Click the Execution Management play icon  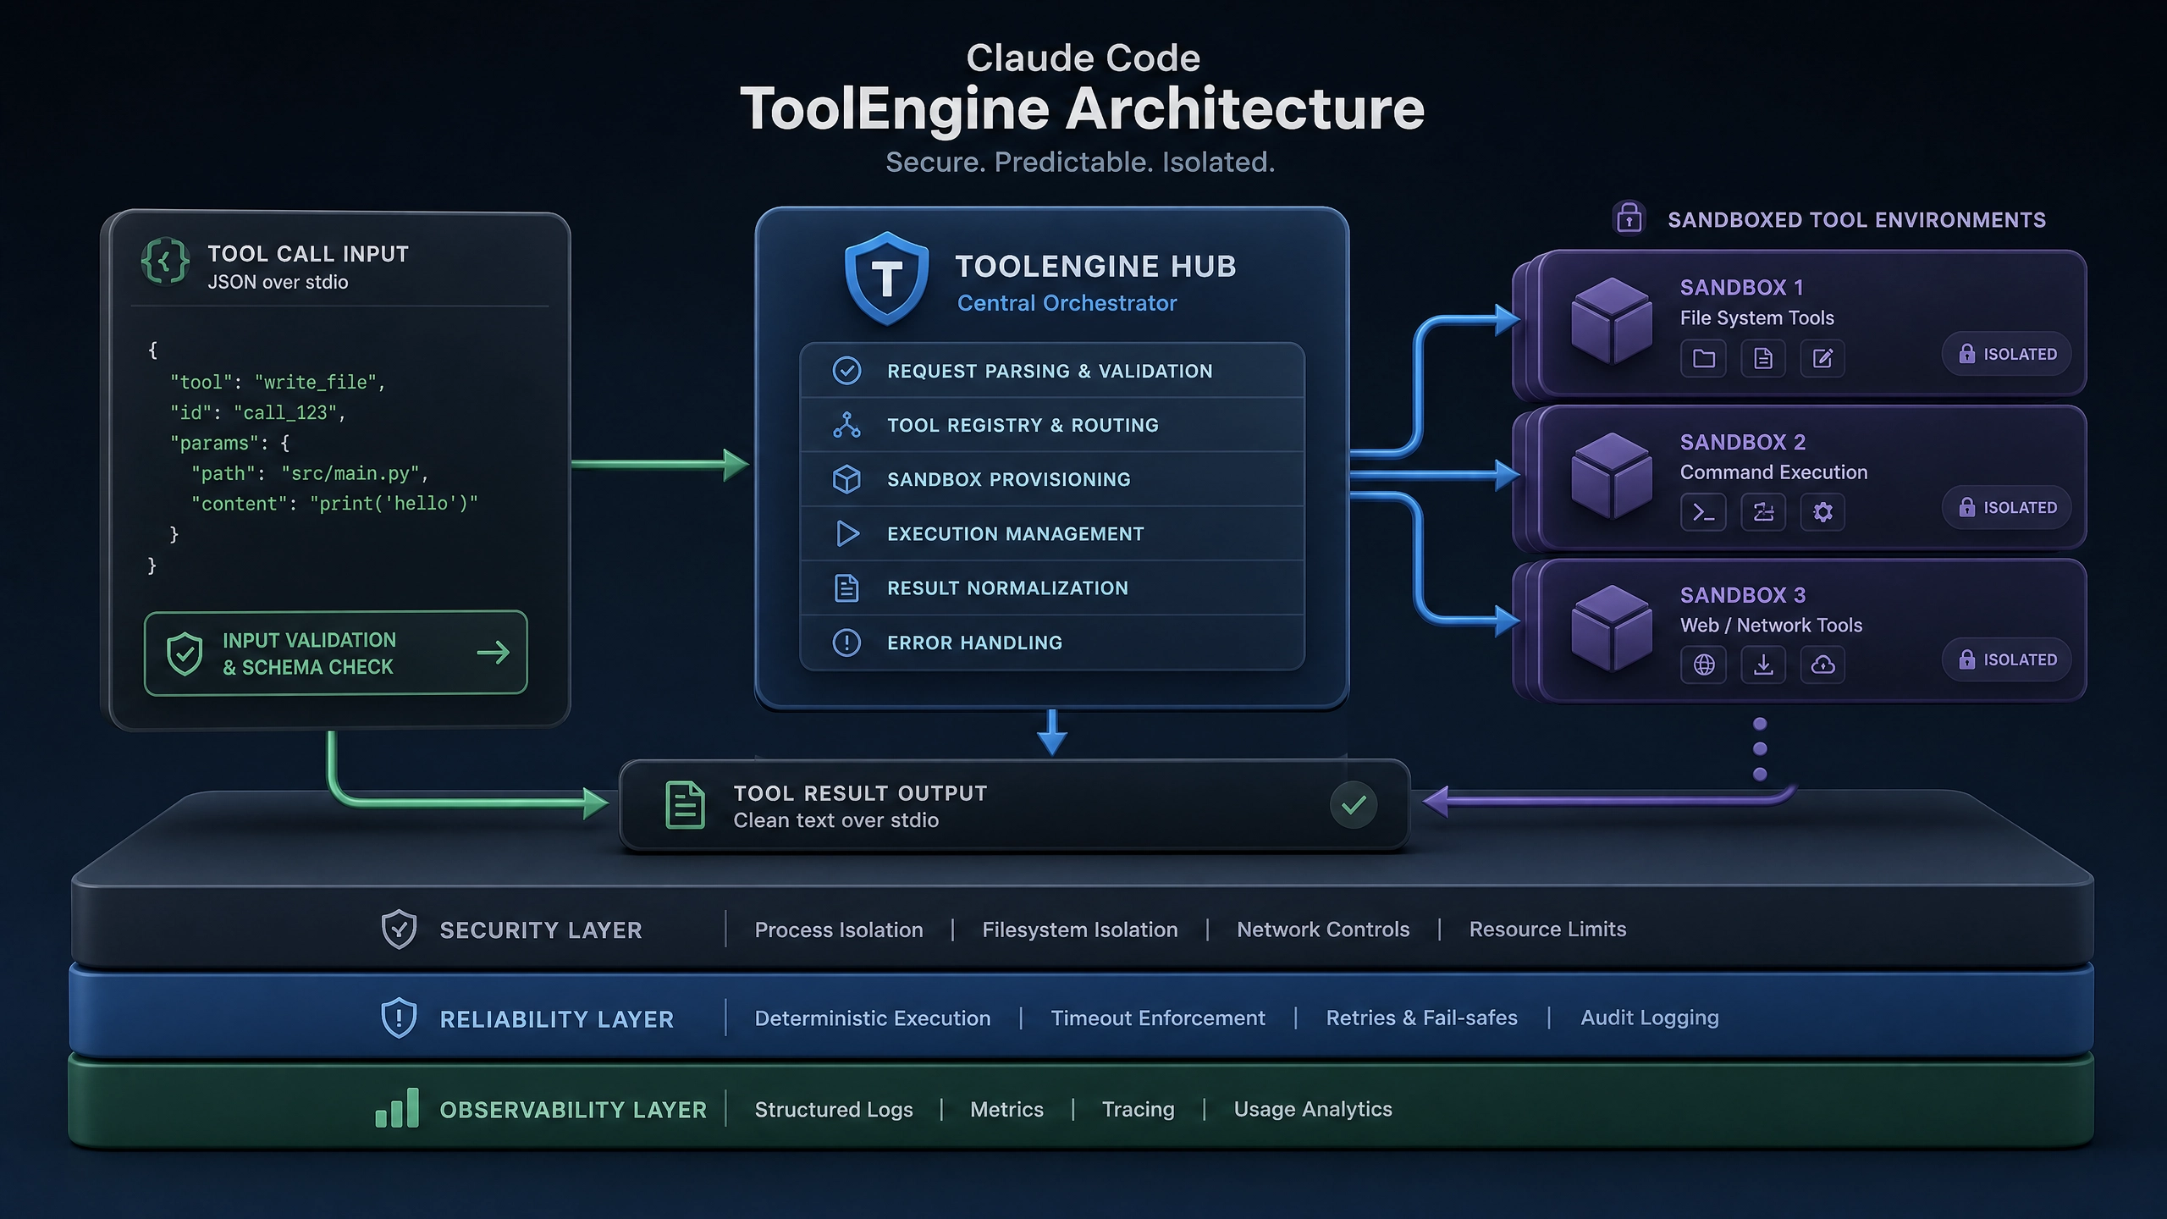click(847, 533)
